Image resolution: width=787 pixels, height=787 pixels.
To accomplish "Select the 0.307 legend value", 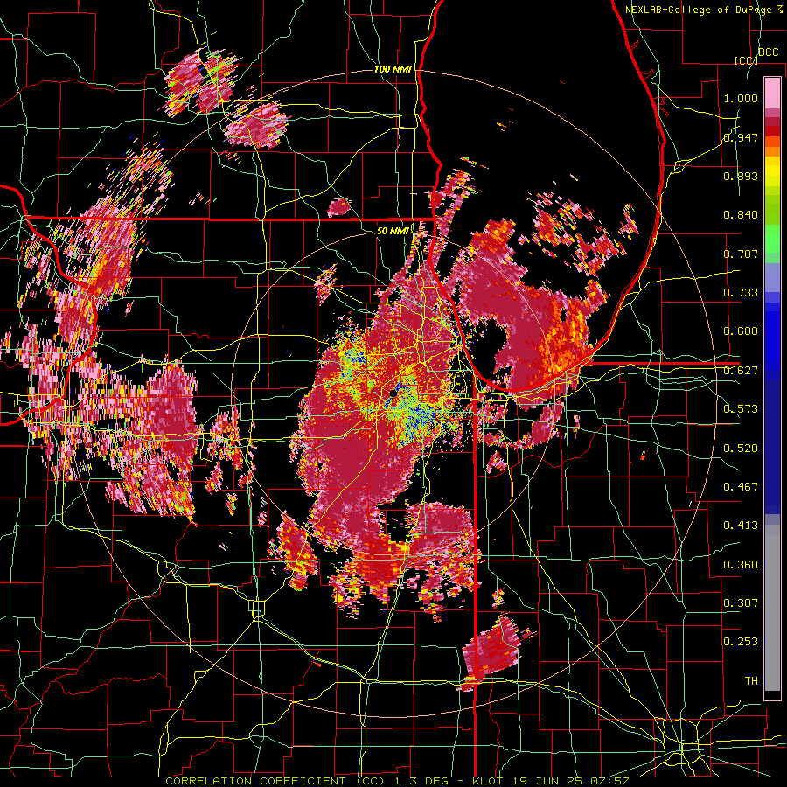I will pyautogui.click(x=741, y=603).
